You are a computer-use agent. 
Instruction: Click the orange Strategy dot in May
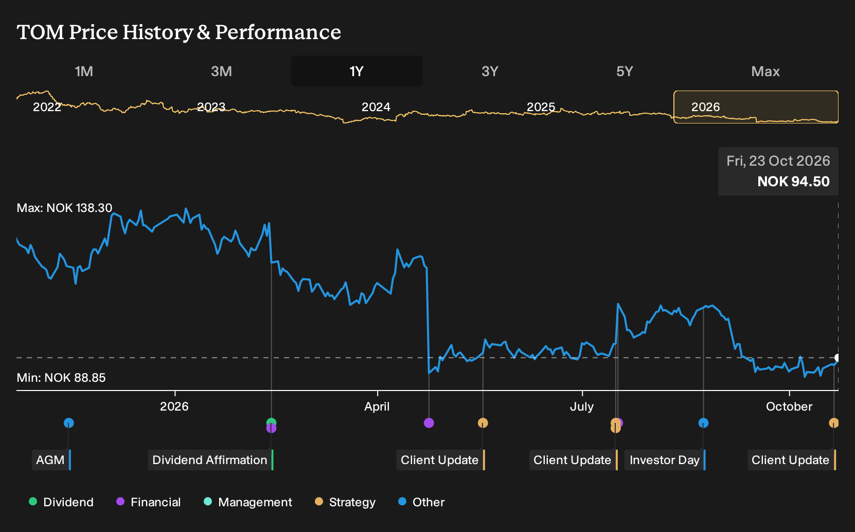point(483,423)
